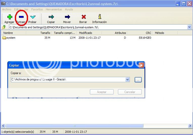Sort by Nombre column header
This screenshot has width=193, height=135.
(14, 33)
